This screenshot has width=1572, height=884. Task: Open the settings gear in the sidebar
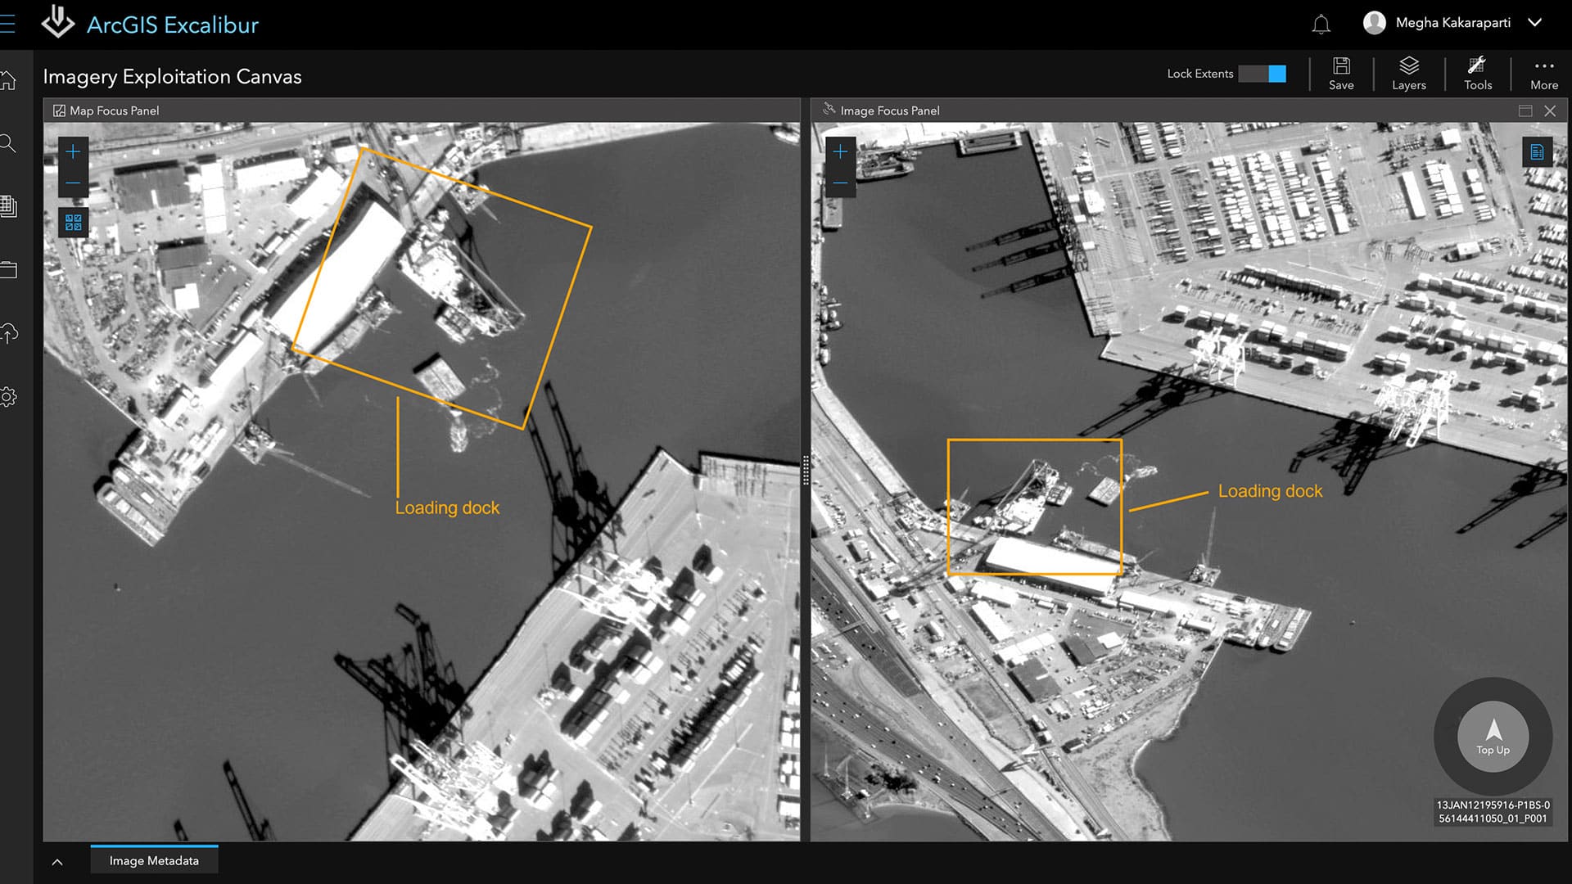pyautogui.click(x=8, y=397)
